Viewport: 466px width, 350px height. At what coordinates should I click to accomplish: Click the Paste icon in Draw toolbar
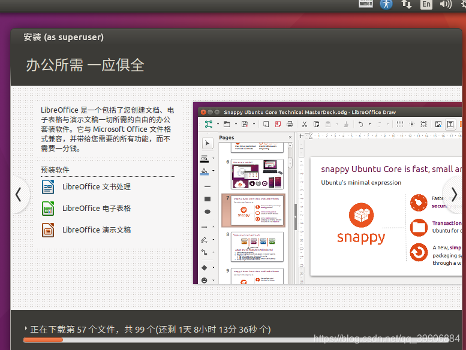click(x=328, y=124)
